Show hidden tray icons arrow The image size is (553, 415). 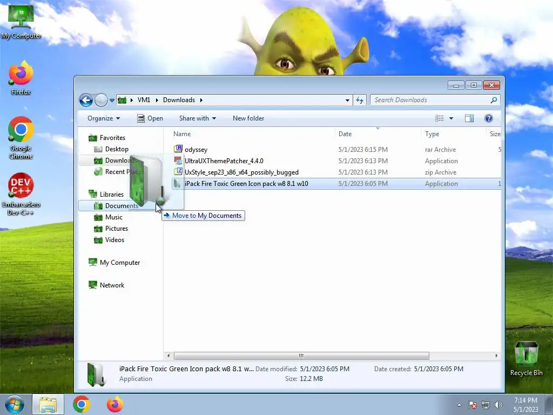click(459, 405)
